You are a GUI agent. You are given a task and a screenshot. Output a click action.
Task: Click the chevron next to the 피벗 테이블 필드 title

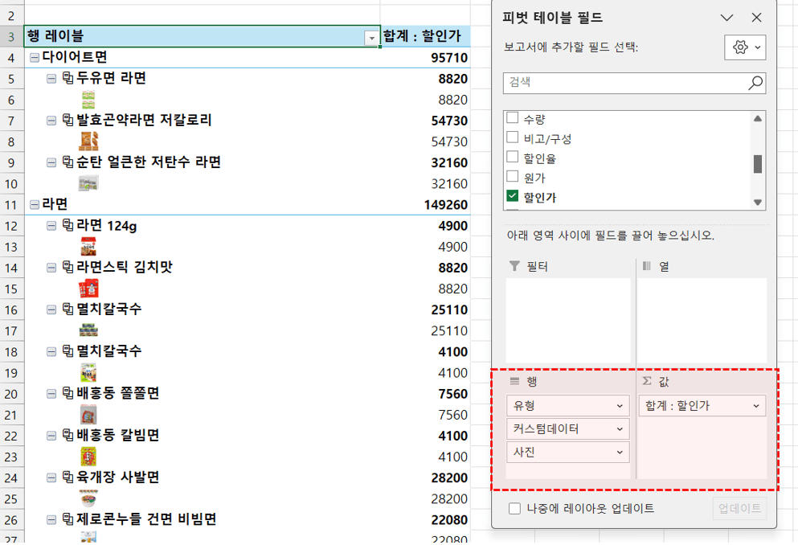(x=726, y=18)
